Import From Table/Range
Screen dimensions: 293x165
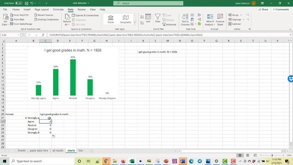pos(21,24)
